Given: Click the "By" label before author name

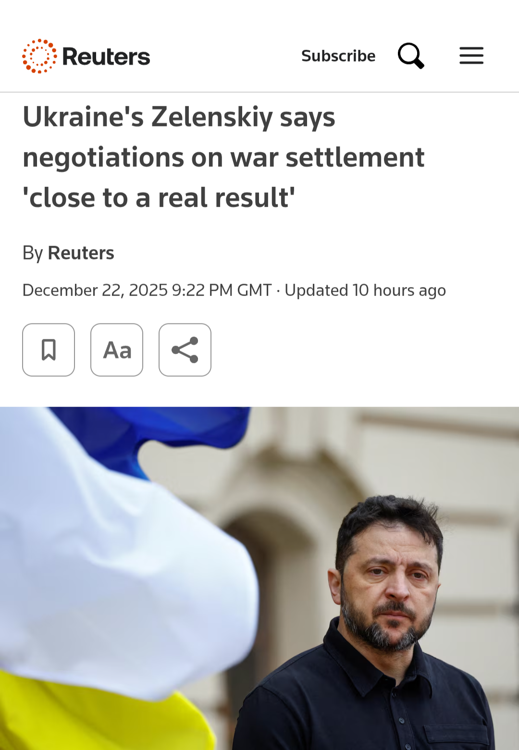Looking at the screenshot, I should [33, 253].
